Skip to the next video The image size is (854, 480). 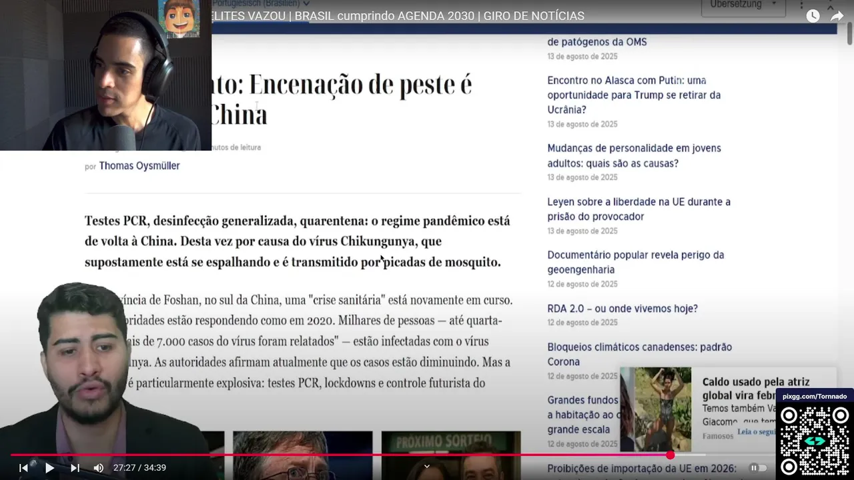pos(75,468)
